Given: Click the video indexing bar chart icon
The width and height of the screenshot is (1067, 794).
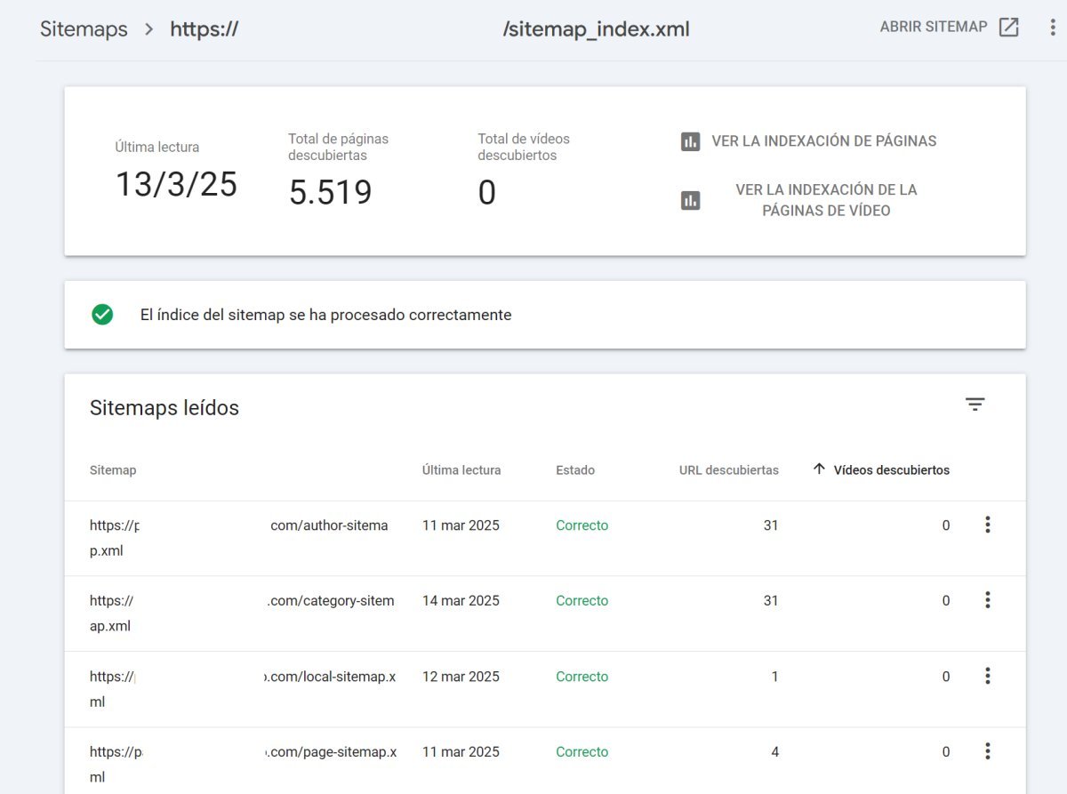Looking at the screenshot, I should [690, 200].
